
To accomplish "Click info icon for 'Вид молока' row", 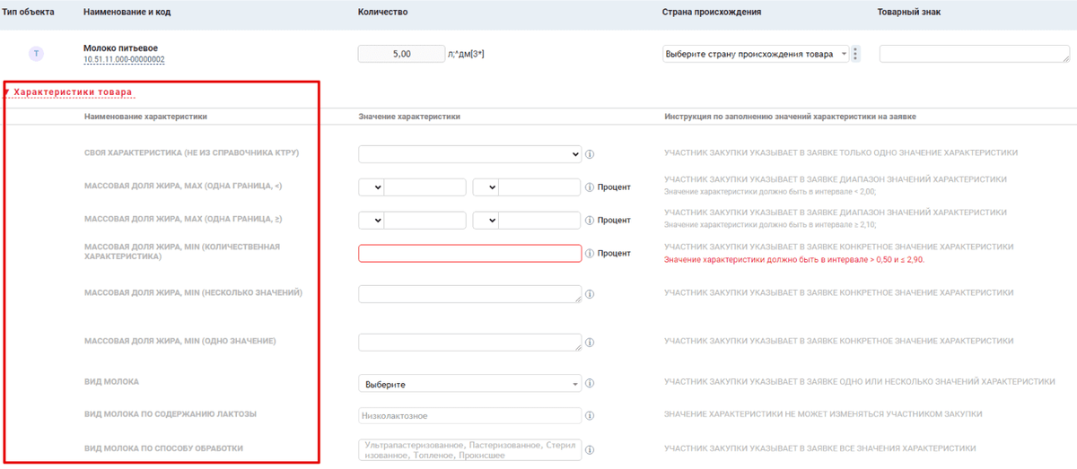I will (590, 384).
